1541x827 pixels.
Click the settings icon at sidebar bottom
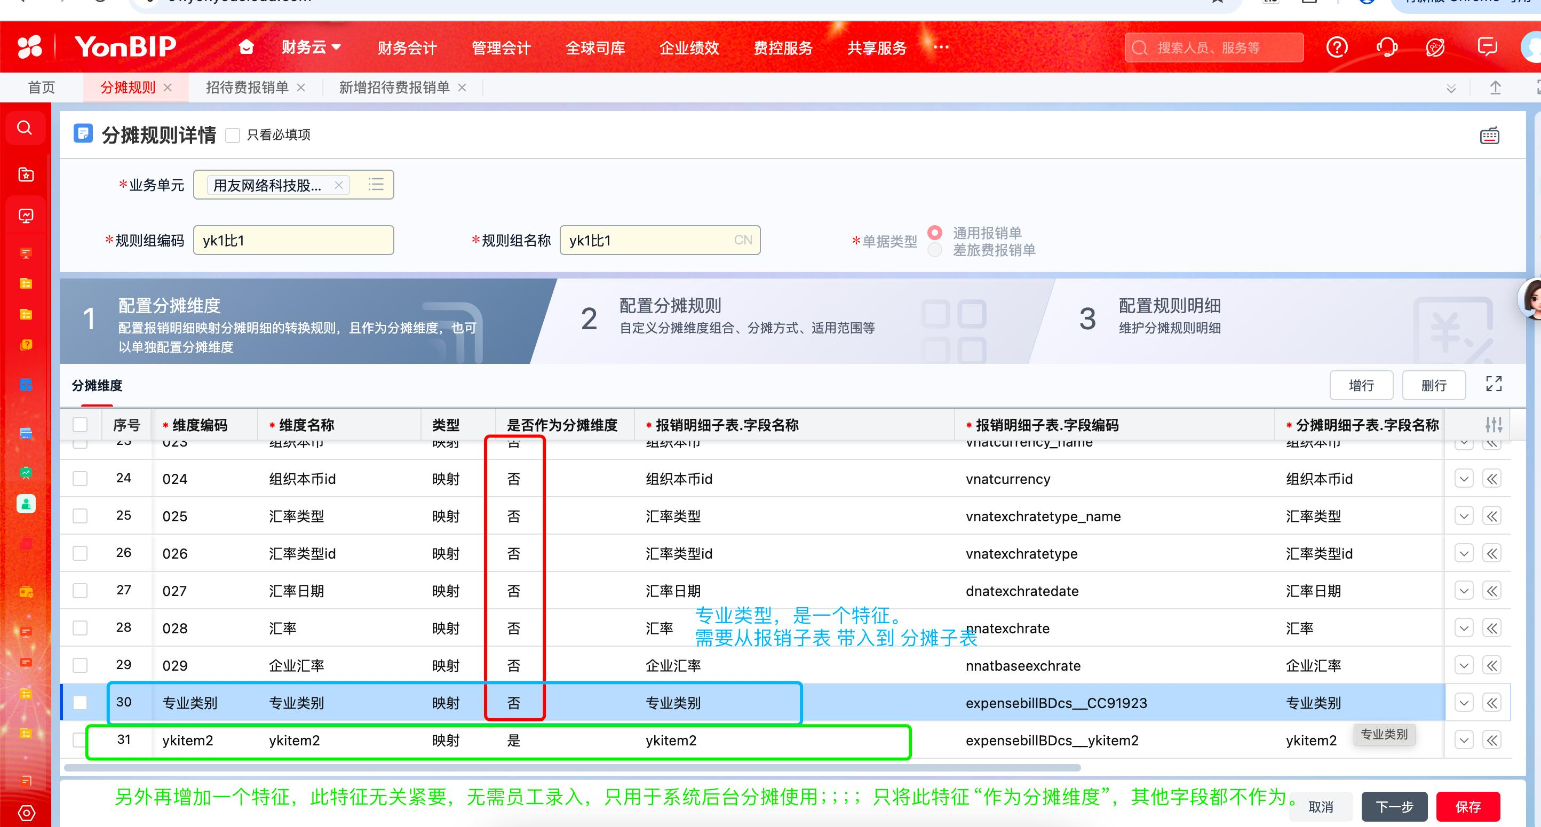(26, 813)
